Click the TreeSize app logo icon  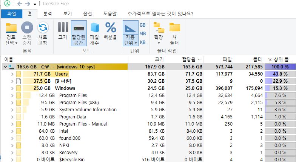[x=7, y=4]
